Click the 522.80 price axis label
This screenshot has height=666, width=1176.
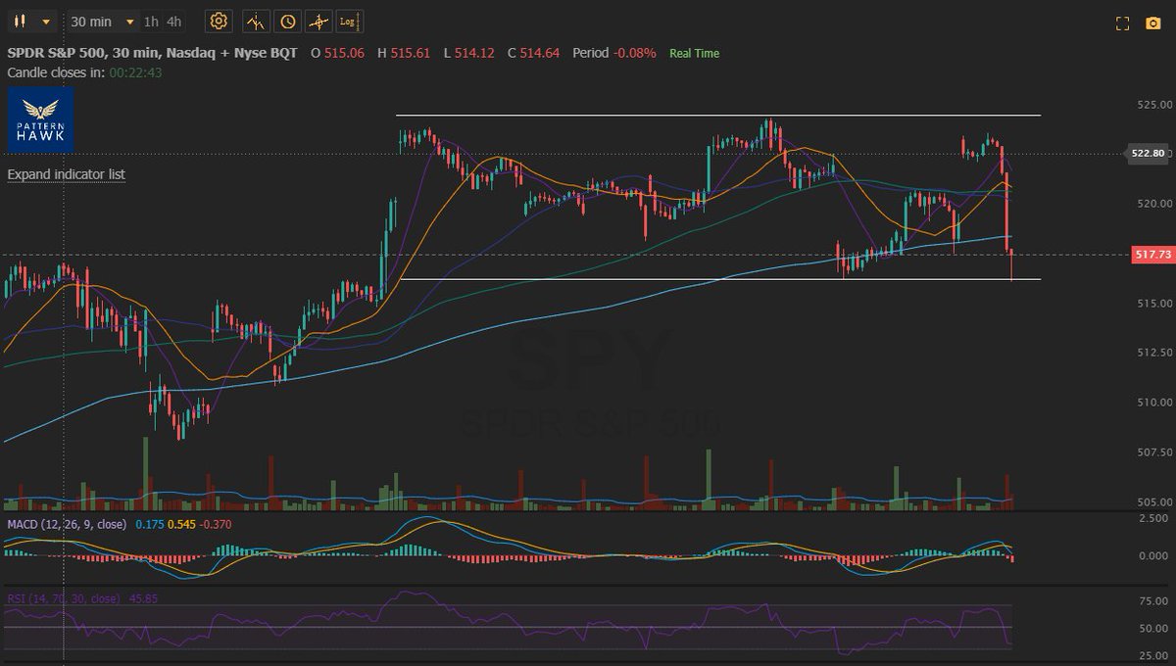click(x=1148, y=154)
